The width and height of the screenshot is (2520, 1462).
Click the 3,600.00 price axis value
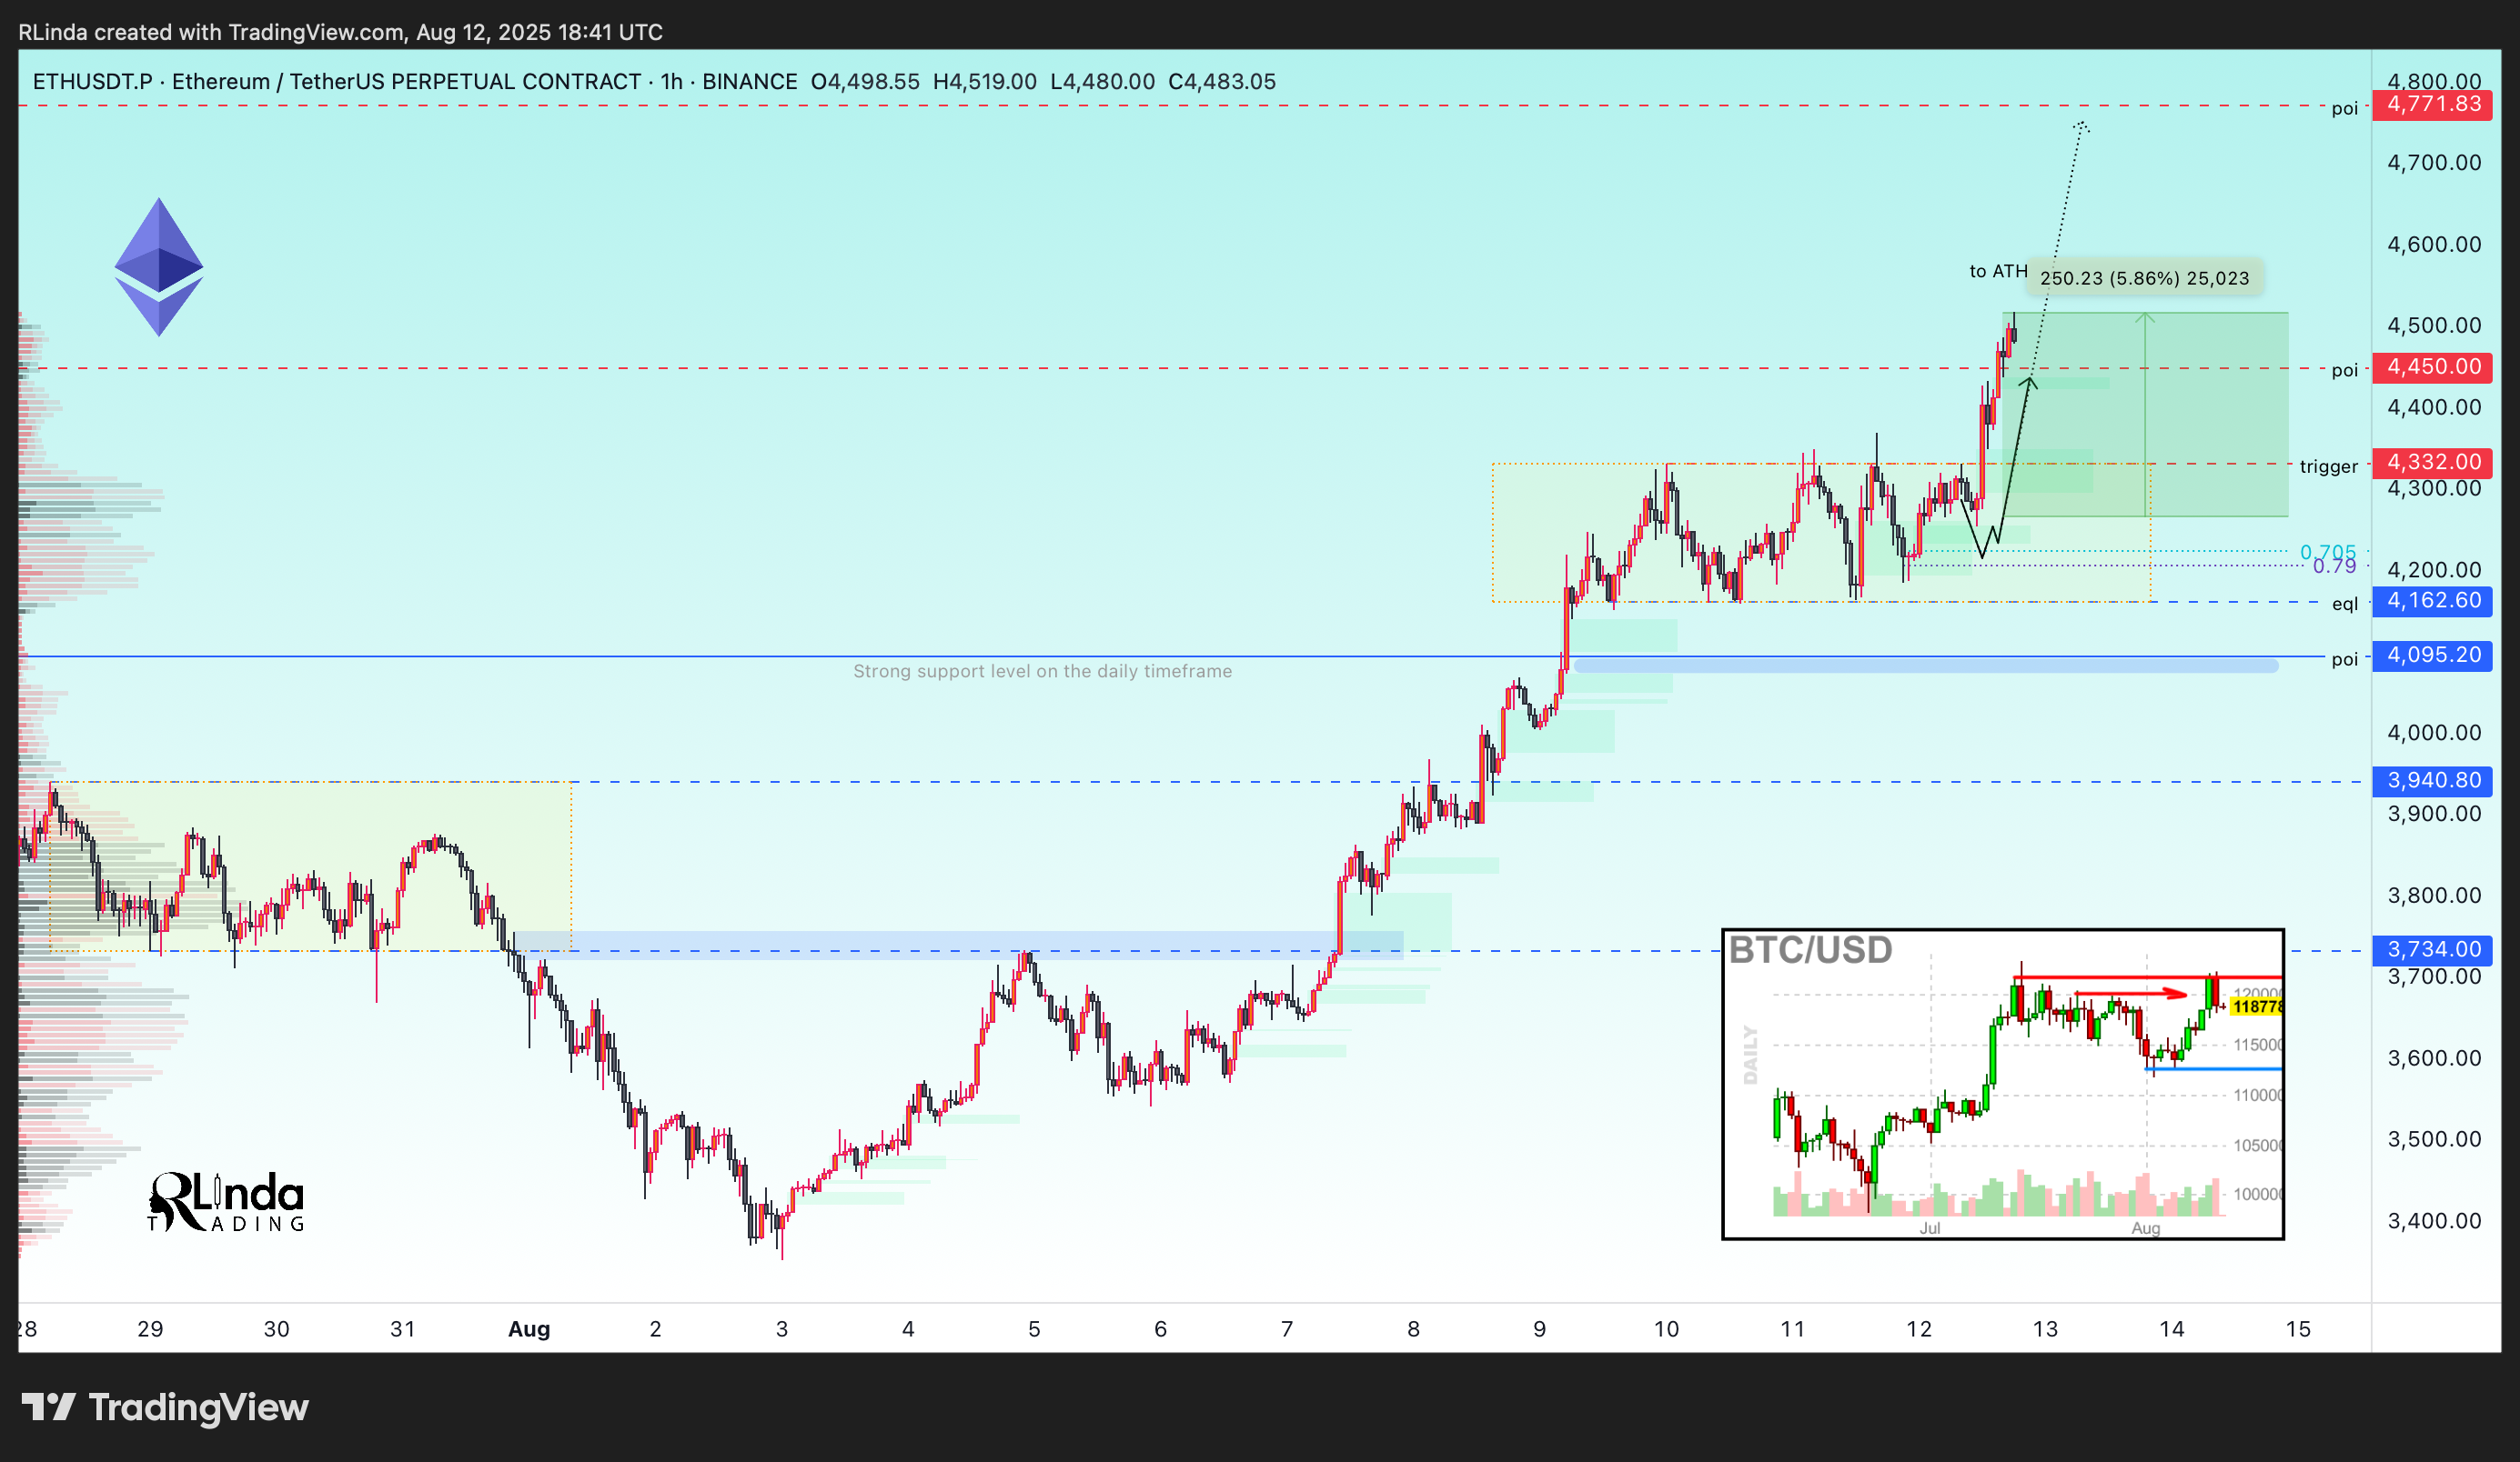pyautogui.click(x=2433, y=1058)
